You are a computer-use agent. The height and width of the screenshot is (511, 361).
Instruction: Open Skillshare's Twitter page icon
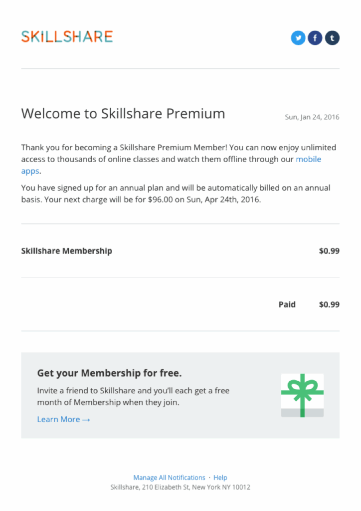point(298,38)
